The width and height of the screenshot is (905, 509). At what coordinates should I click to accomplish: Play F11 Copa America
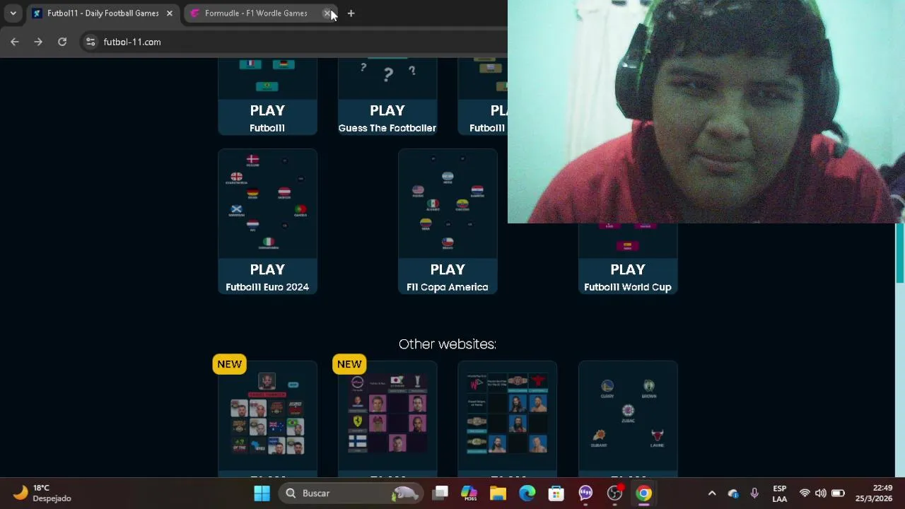448,276
